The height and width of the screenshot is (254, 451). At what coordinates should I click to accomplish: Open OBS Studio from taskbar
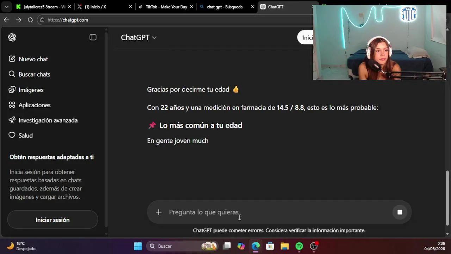[x=314, y=246]
